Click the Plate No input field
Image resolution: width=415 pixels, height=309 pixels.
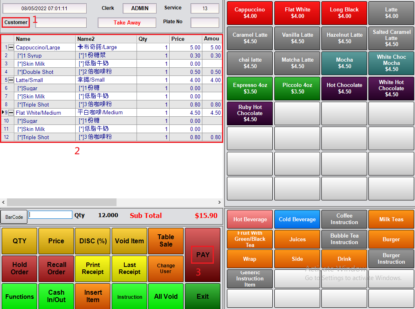coord(204,22)
